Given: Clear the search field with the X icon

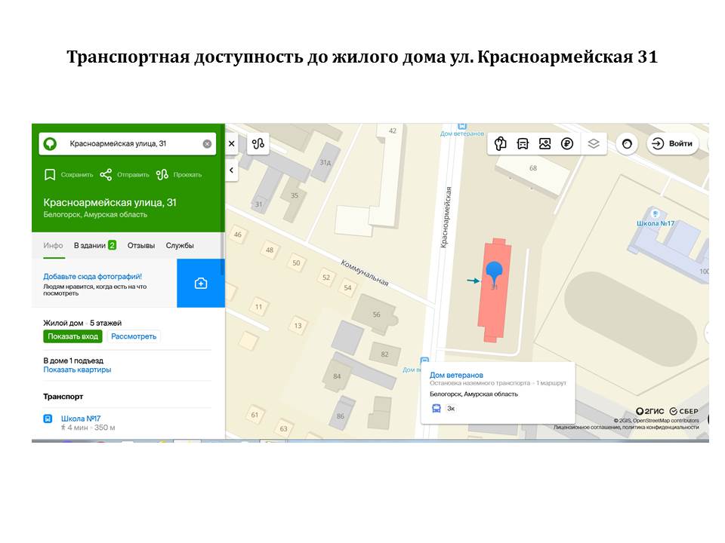Looking at the screenshot, I should tap(207, 144).
